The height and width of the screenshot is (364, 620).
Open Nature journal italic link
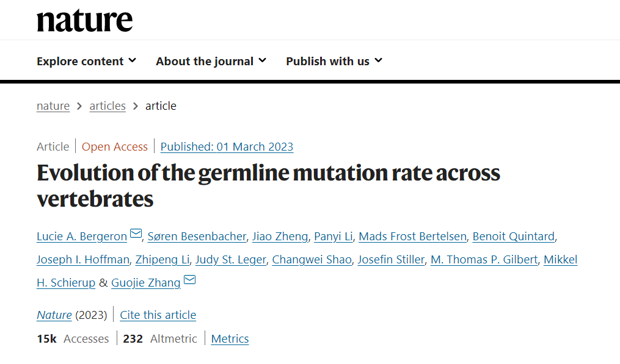point(54,315)
